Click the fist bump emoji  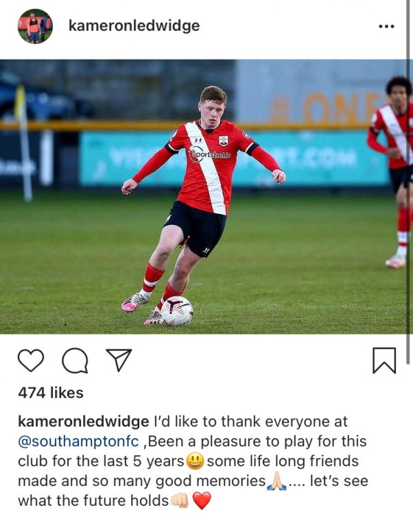point(180,500)
